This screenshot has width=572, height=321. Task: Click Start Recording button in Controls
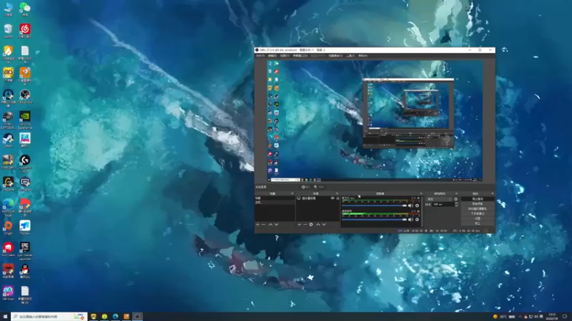tap(478, 204)
